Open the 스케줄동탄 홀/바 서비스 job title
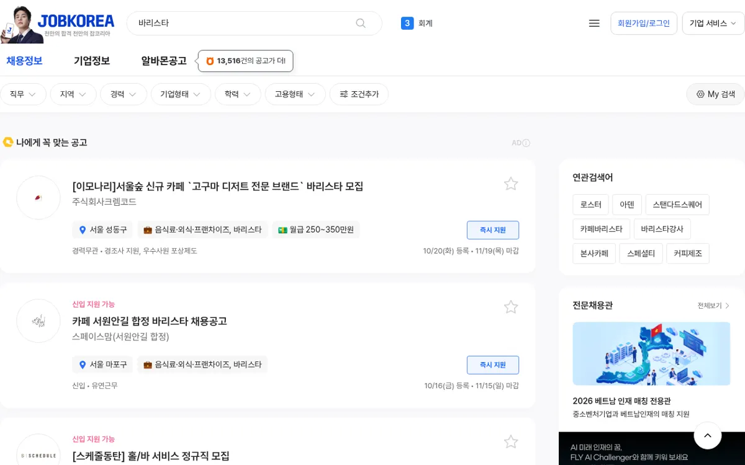Viewport: 745px width, 465px height. [151, 456]
